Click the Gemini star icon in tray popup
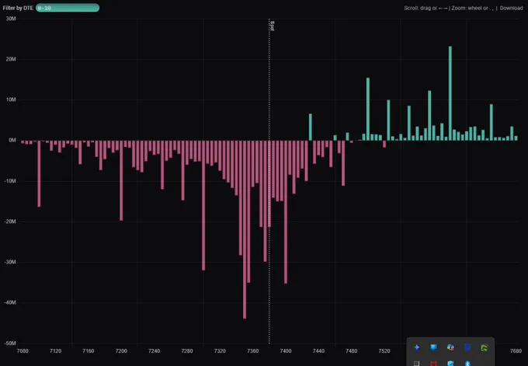 [416, 347]
